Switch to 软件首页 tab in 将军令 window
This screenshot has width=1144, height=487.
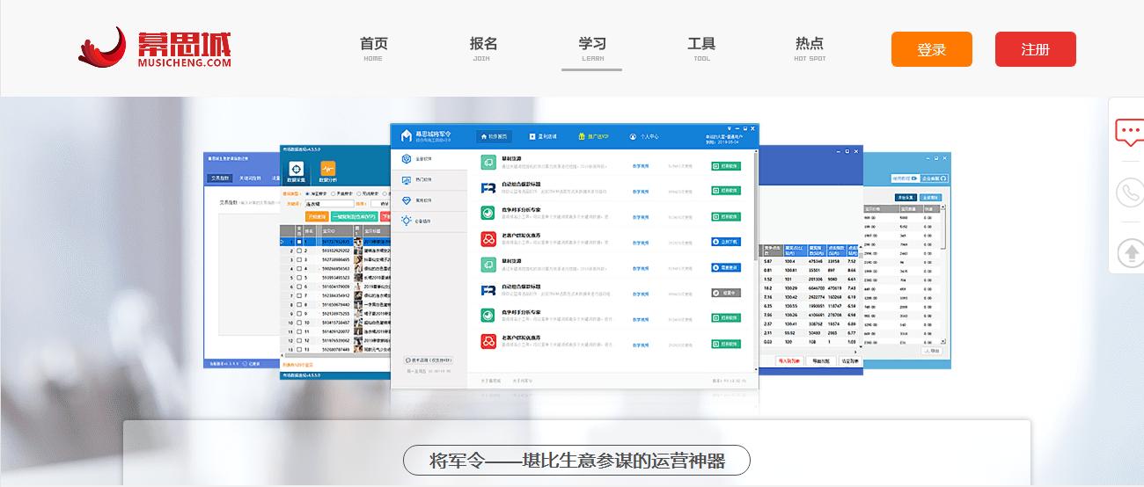click(495, 136)
